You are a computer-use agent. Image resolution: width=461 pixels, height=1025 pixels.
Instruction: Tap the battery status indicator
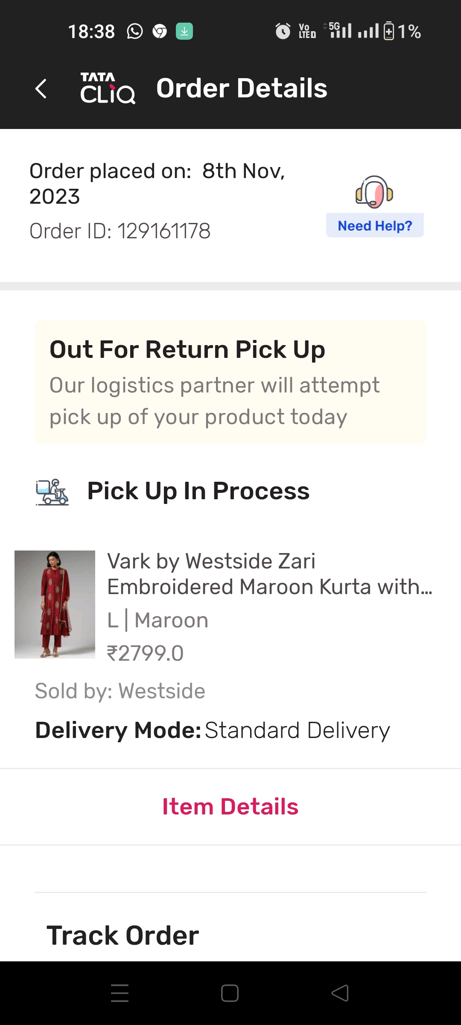[x=389, y=31]
